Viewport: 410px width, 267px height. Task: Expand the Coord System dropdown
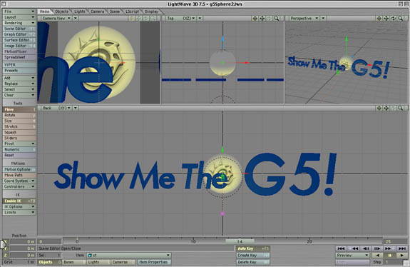tap(19, 181)
